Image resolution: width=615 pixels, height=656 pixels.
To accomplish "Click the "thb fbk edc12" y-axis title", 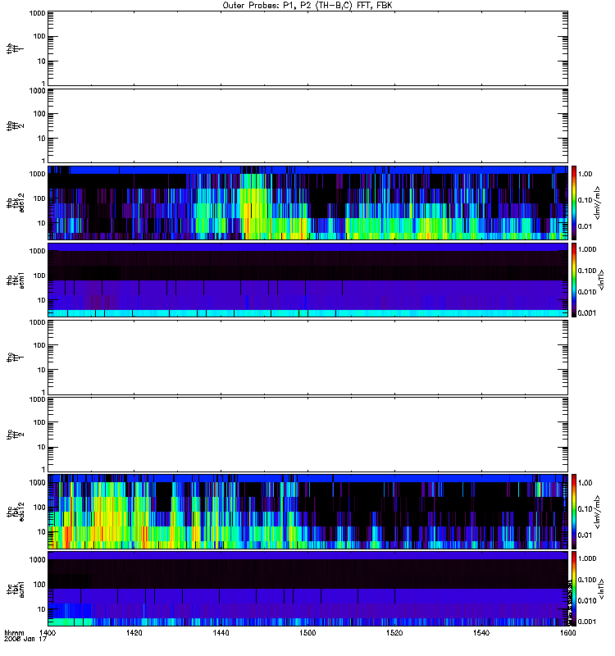I will coord(16,203).
